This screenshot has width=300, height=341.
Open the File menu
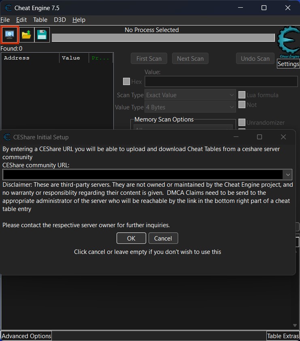5,20
